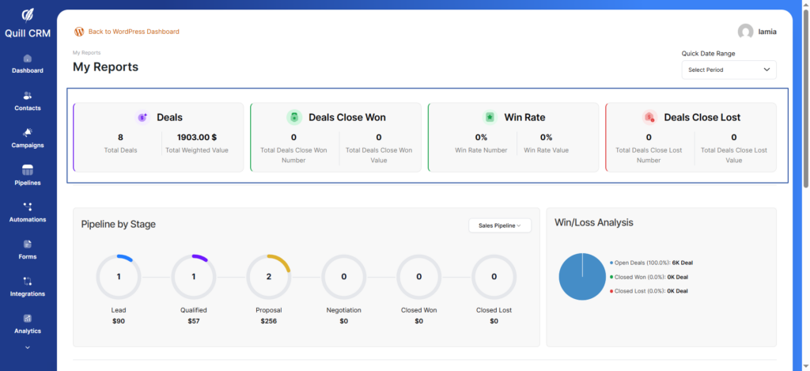Follow Back to WordPress Dashboard link
The image size is (810, 371).
(x=134, y=32)
